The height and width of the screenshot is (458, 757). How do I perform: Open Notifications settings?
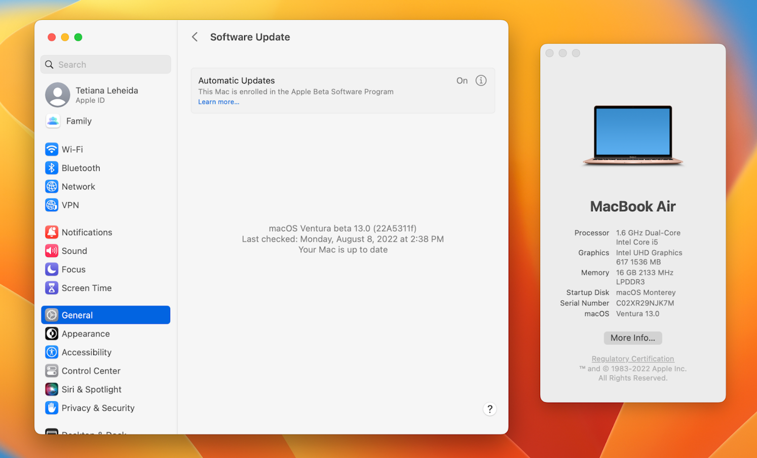[x=87, y=232]
